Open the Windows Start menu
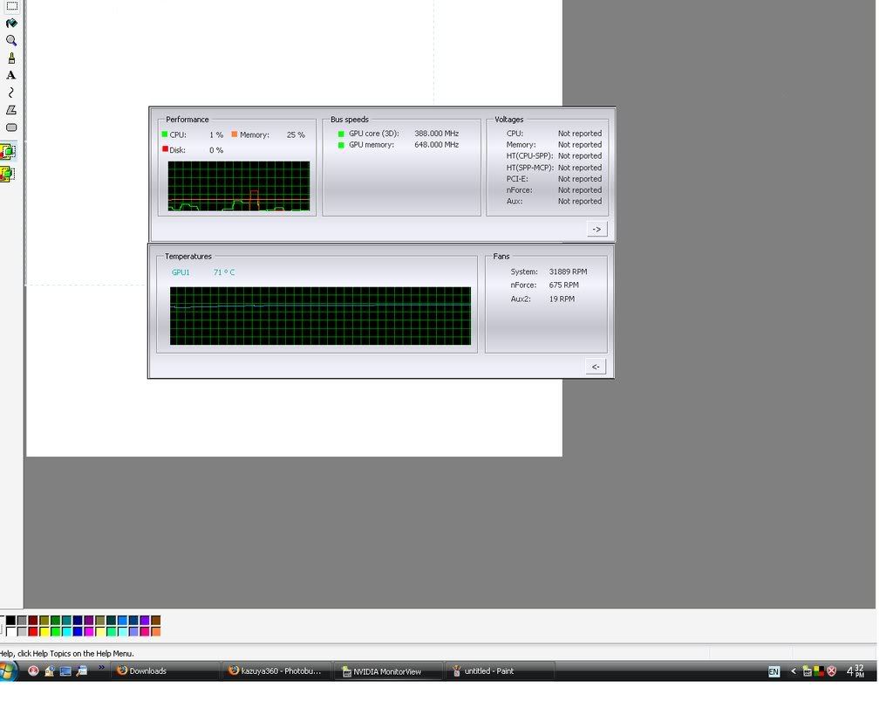The image size is (893, 715). pos(8,671)
